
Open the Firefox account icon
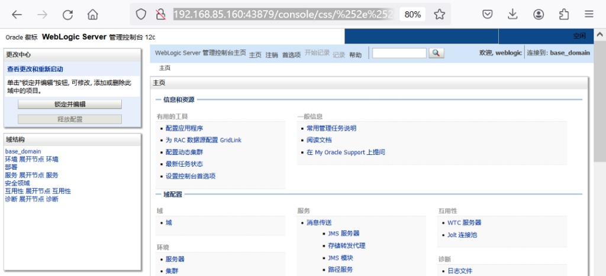539,15
